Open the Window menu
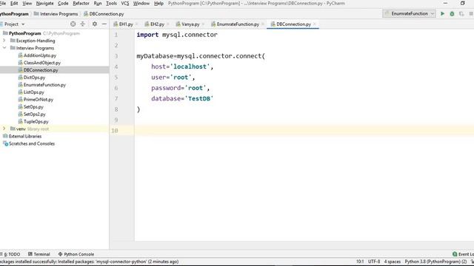 141,3
